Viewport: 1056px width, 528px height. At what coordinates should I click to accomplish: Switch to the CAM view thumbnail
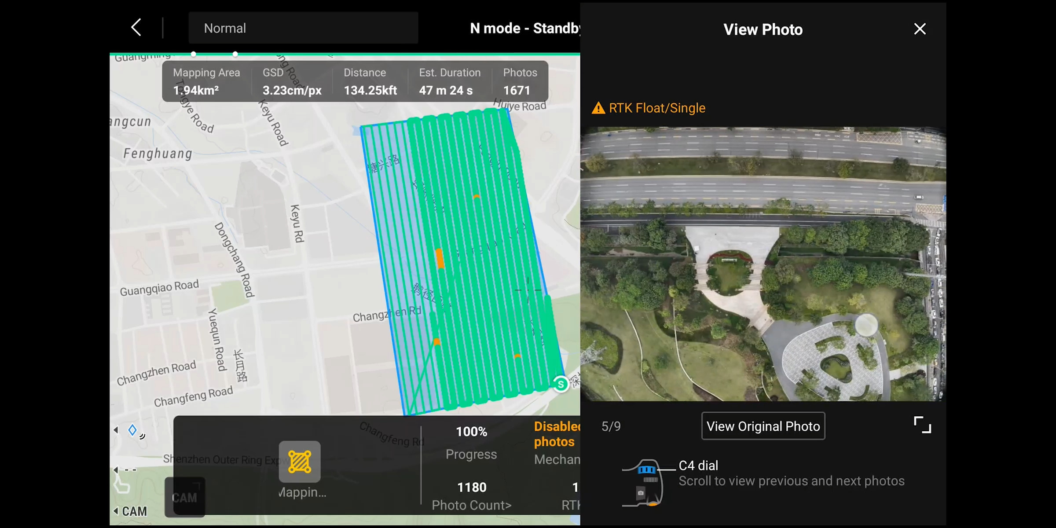coord(185,497)
